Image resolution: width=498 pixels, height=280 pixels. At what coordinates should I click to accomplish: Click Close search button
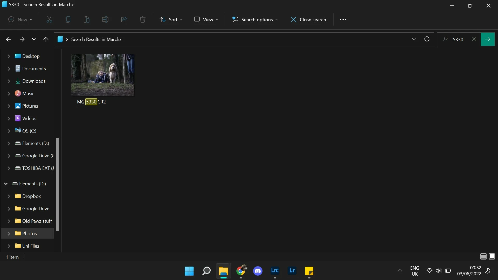308,20
